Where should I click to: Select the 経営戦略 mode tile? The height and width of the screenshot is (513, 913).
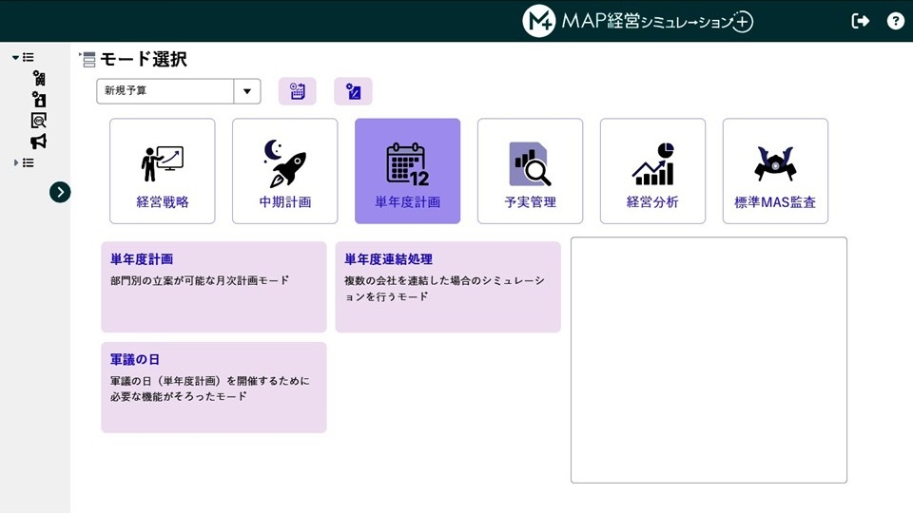point(163,171)
